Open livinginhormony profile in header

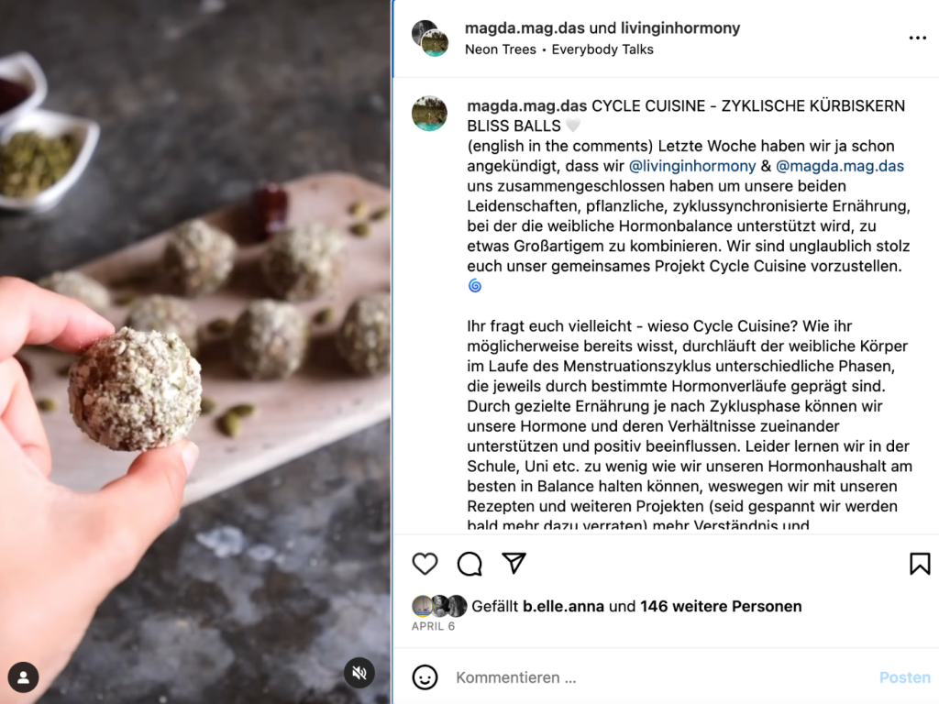[680, 28]
